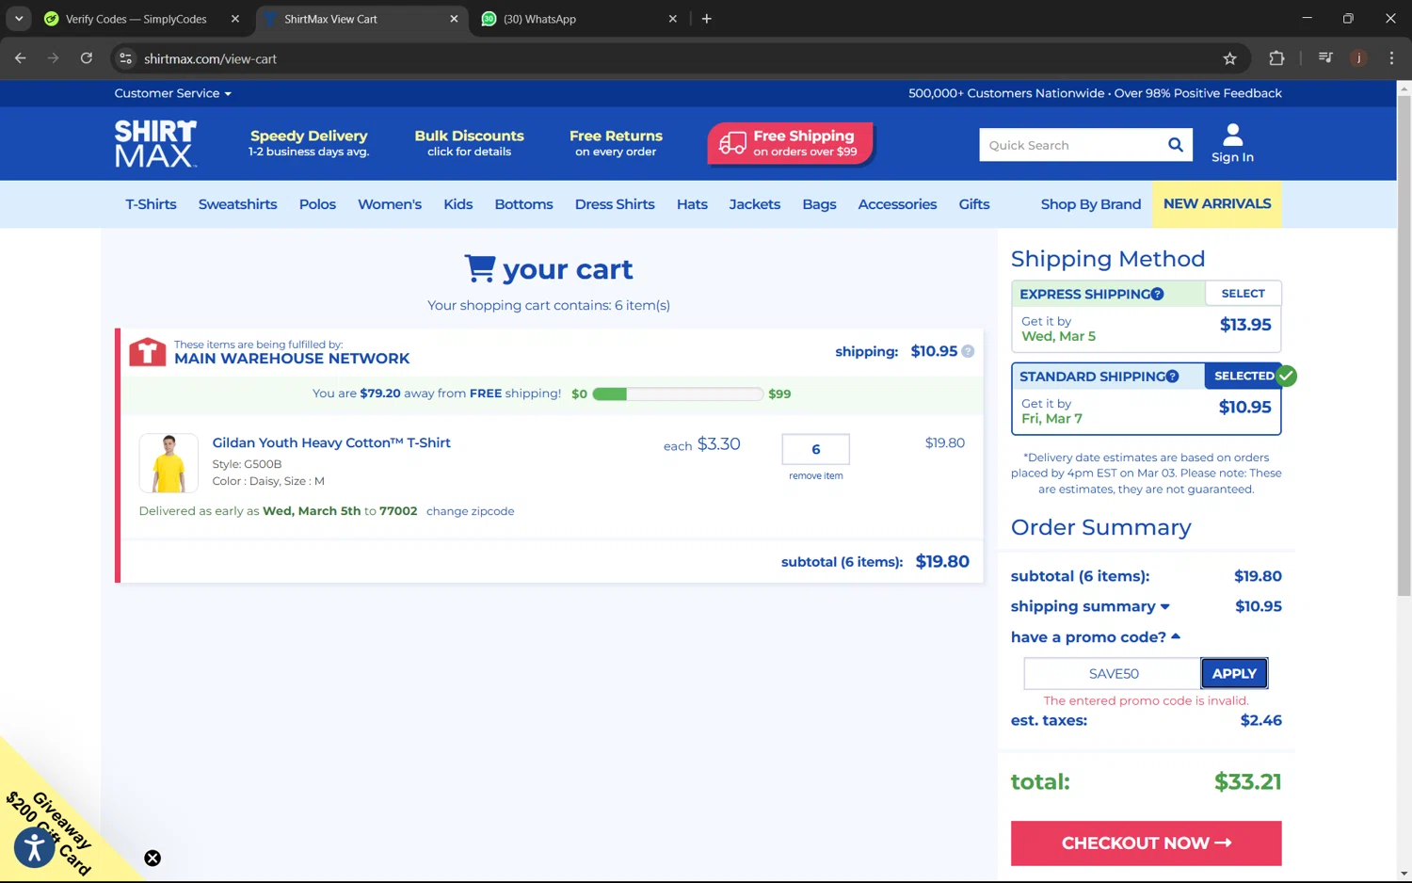Open the Accessories category
Viewport: 1412px width, 883px height.
click(x=897, y=204)
